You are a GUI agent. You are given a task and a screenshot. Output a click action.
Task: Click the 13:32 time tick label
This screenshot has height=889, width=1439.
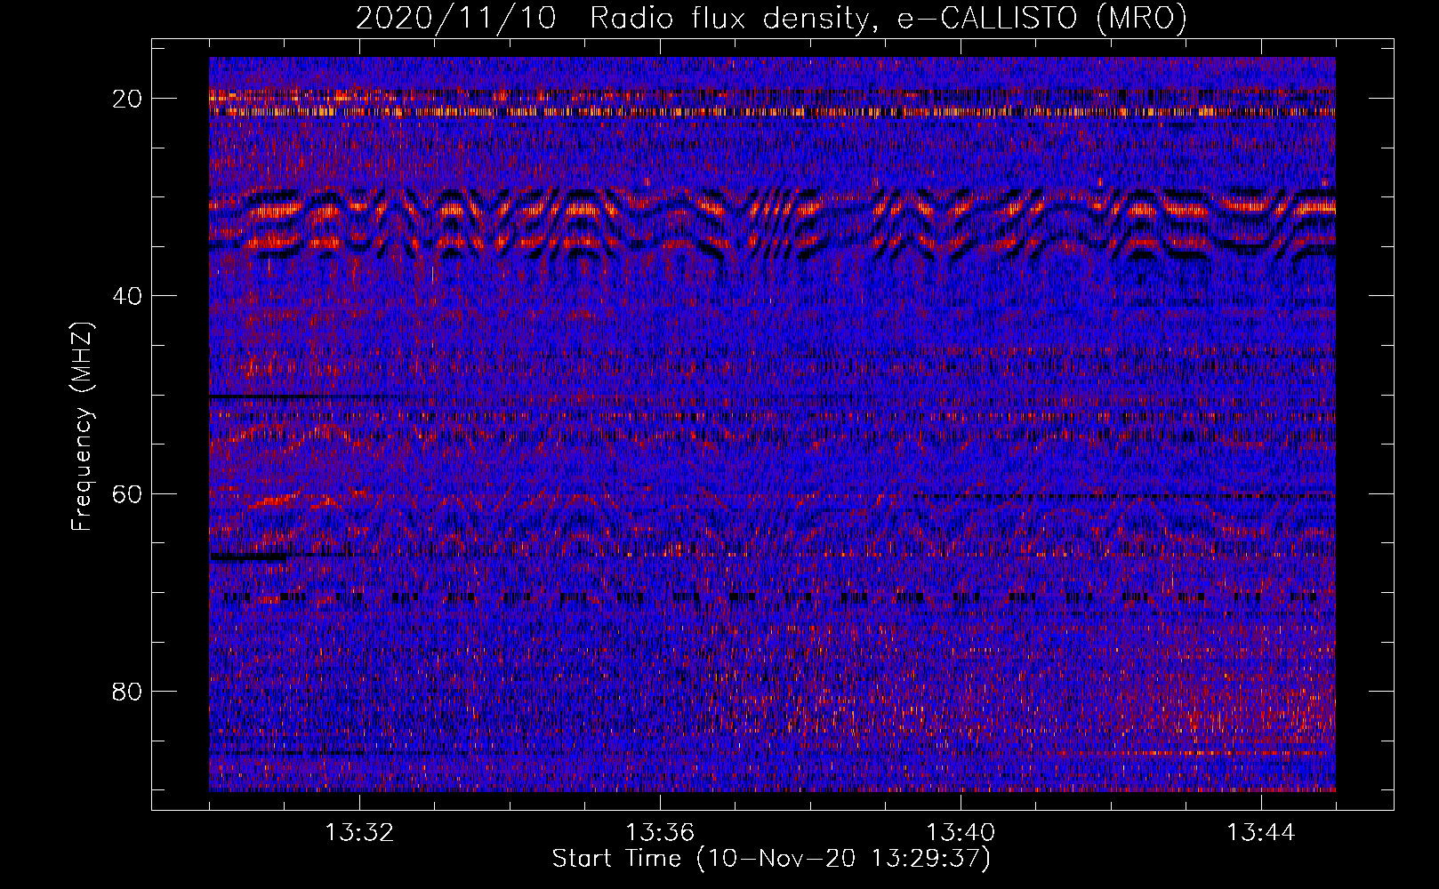[359, 833]
